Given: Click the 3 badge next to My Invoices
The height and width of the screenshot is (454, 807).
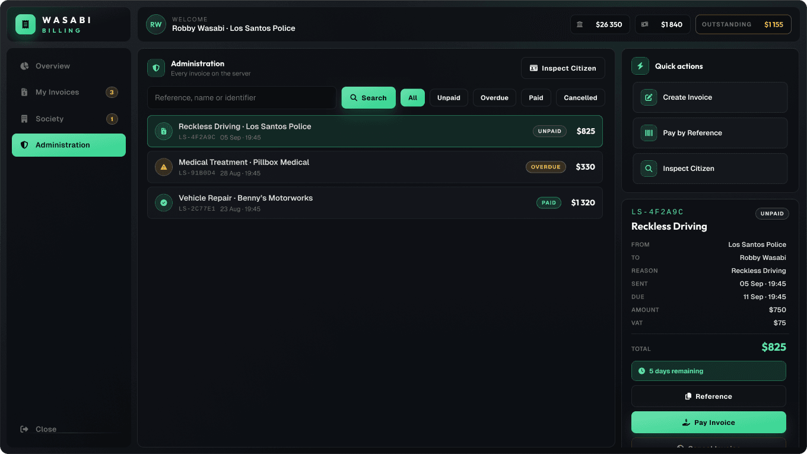Looking at the screenshot, I should click(112, 92).
